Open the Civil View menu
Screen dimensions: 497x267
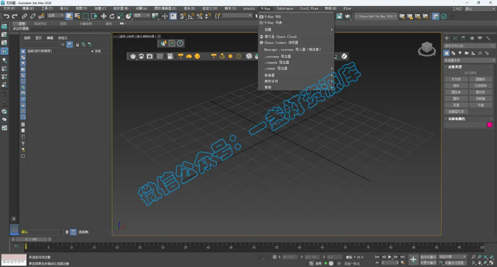click(309, 9)
